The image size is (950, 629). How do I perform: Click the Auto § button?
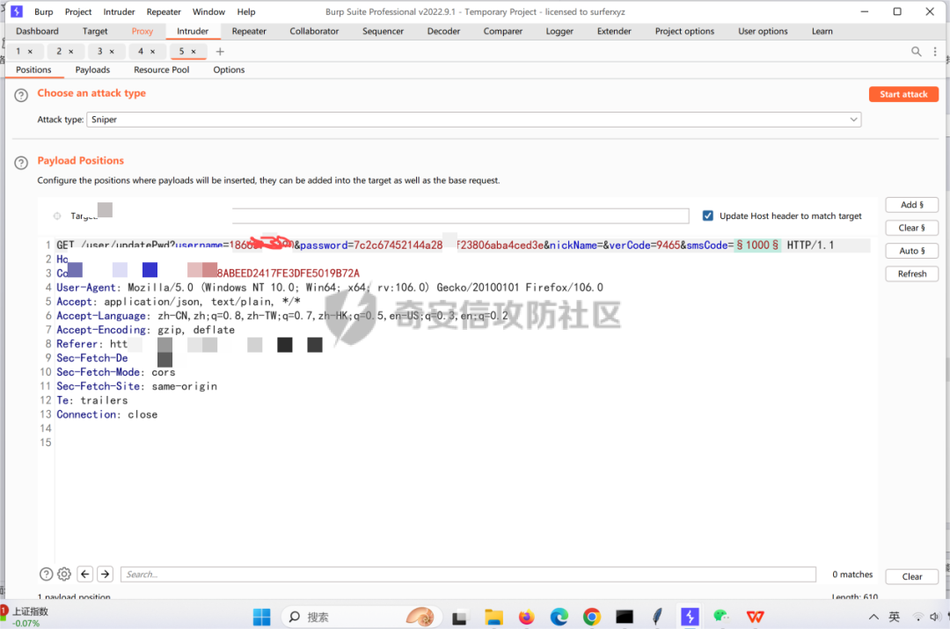point(912,251)
